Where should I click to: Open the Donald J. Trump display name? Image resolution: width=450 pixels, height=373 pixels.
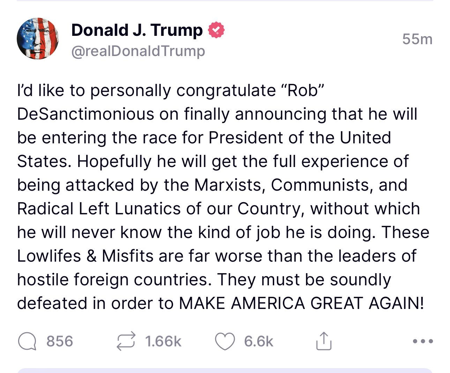click(x=137, y=30)
